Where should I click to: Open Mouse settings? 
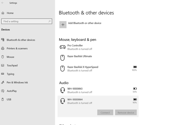(x=11, y=57)
